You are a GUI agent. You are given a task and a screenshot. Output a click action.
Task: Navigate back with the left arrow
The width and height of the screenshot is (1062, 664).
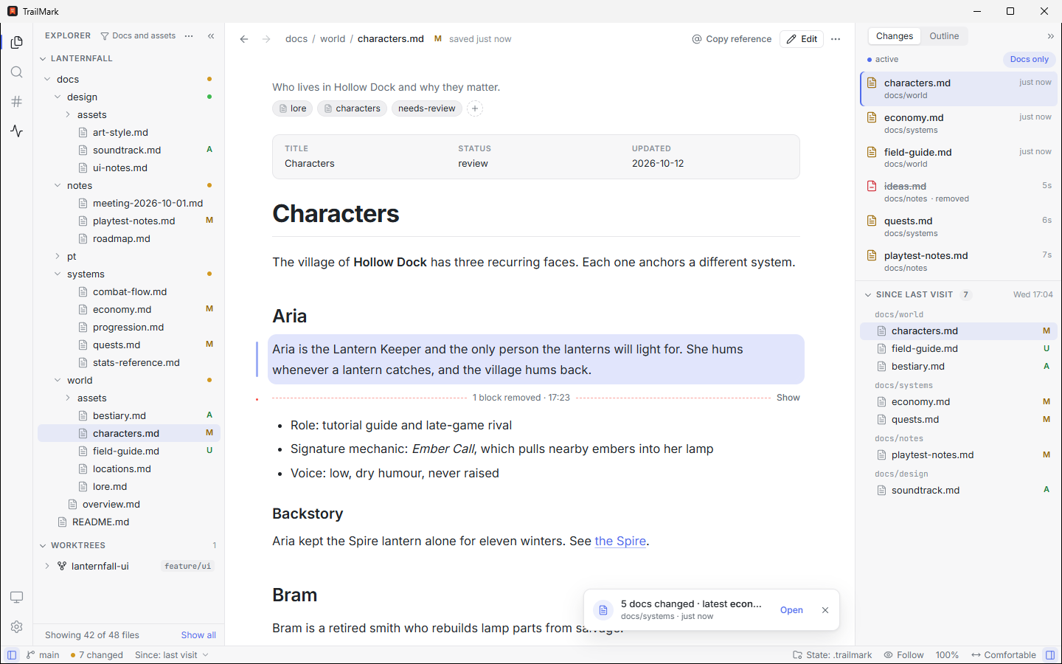tap(244, 39)
